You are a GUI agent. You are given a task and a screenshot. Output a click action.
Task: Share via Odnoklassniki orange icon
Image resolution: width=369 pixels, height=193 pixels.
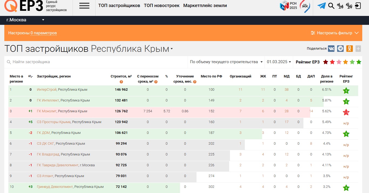(350, 49)
